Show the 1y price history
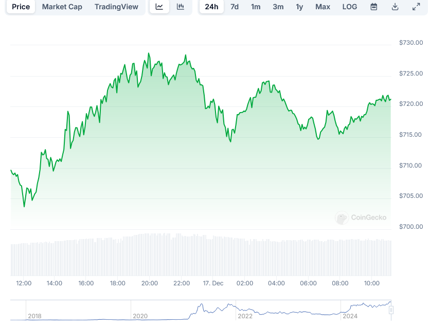 point(299,7)
